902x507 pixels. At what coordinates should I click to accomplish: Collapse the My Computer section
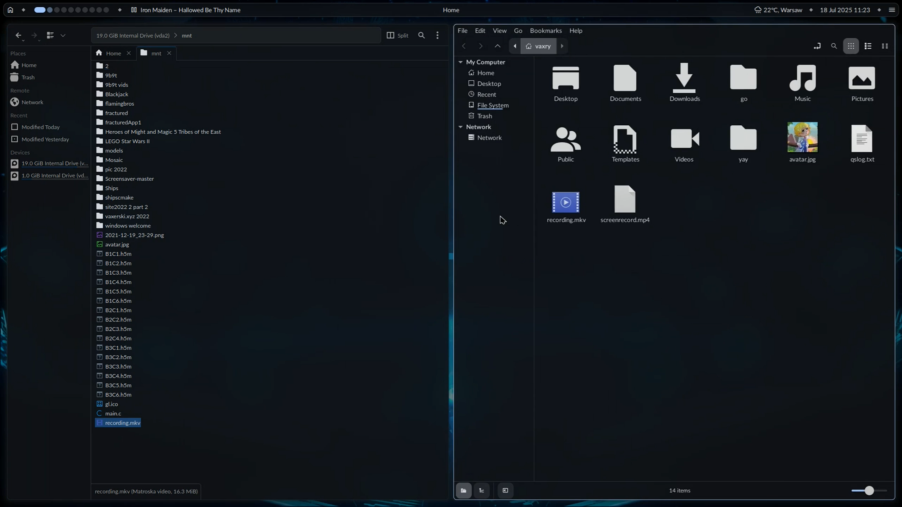point(461,62)
